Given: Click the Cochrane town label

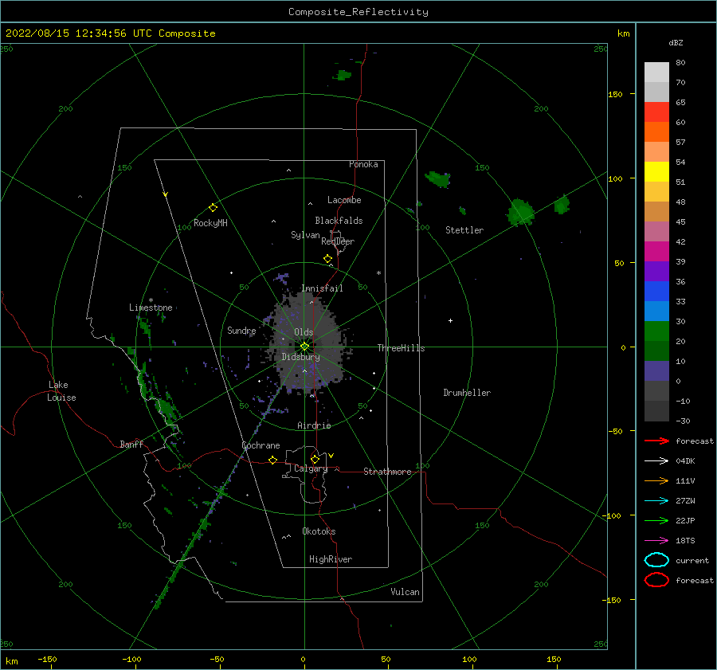Looking at the screenshot, I should click(x=261, y=445).
